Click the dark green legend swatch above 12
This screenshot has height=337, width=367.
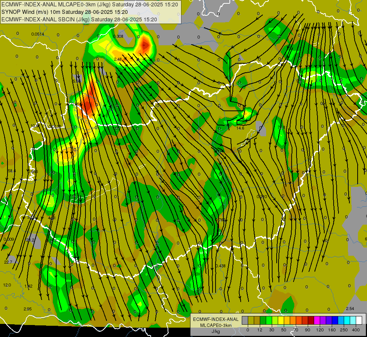click(x=263, y=320)
